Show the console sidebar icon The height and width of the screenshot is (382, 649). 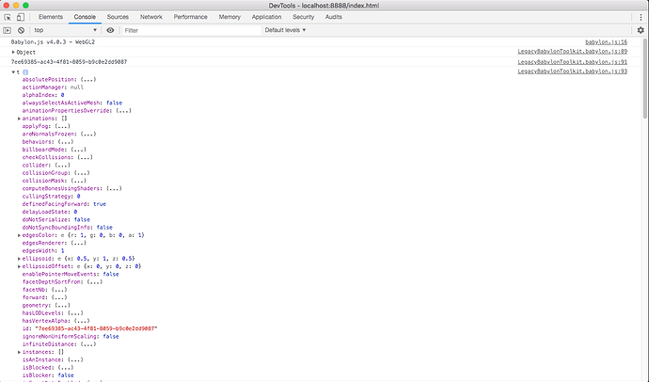(x=7, y=30)
